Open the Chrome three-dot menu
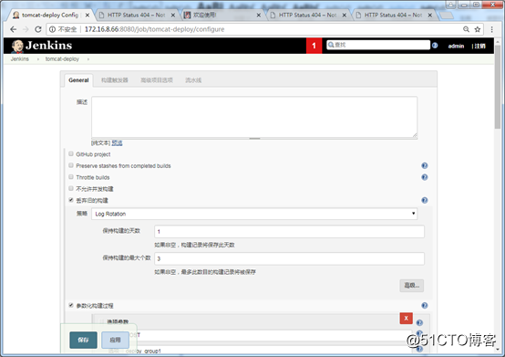This screenshot has height=357, width=505. tap(492, 29)
